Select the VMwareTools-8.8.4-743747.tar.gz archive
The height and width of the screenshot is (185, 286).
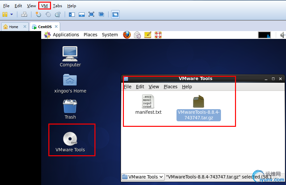[x=199, y=108]
